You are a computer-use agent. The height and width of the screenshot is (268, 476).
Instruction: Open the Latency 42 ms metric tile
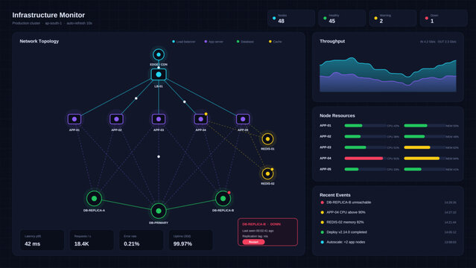pyautogui.click(x=42, y=240)
